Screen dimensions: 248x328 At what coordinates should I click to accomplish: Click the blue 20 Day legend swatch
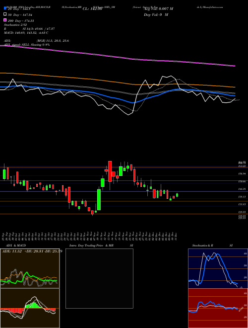coord(5,8)
